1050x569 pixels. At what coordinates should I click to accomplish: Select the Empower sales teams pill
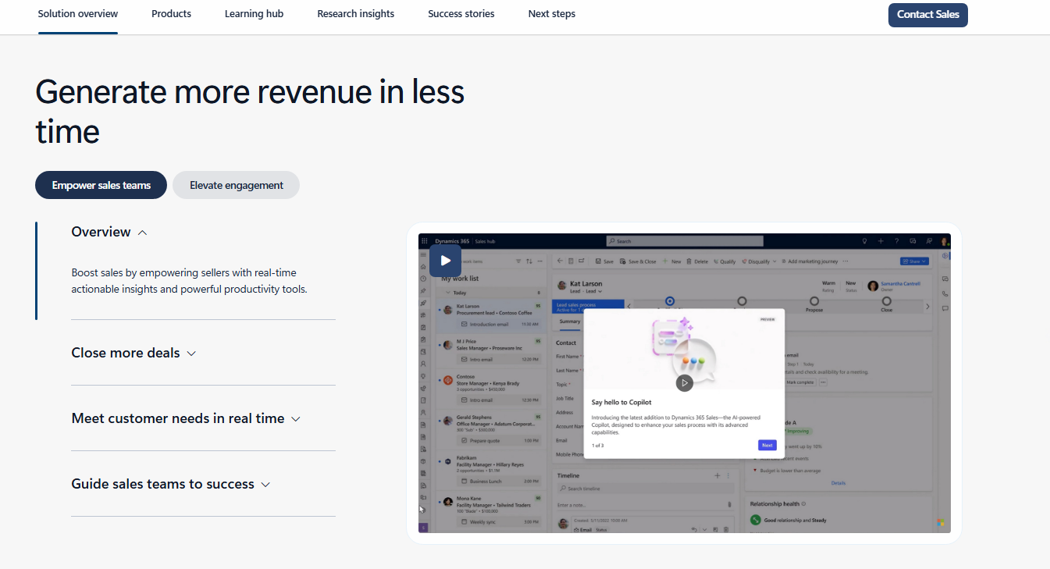(x=101, y=185)
